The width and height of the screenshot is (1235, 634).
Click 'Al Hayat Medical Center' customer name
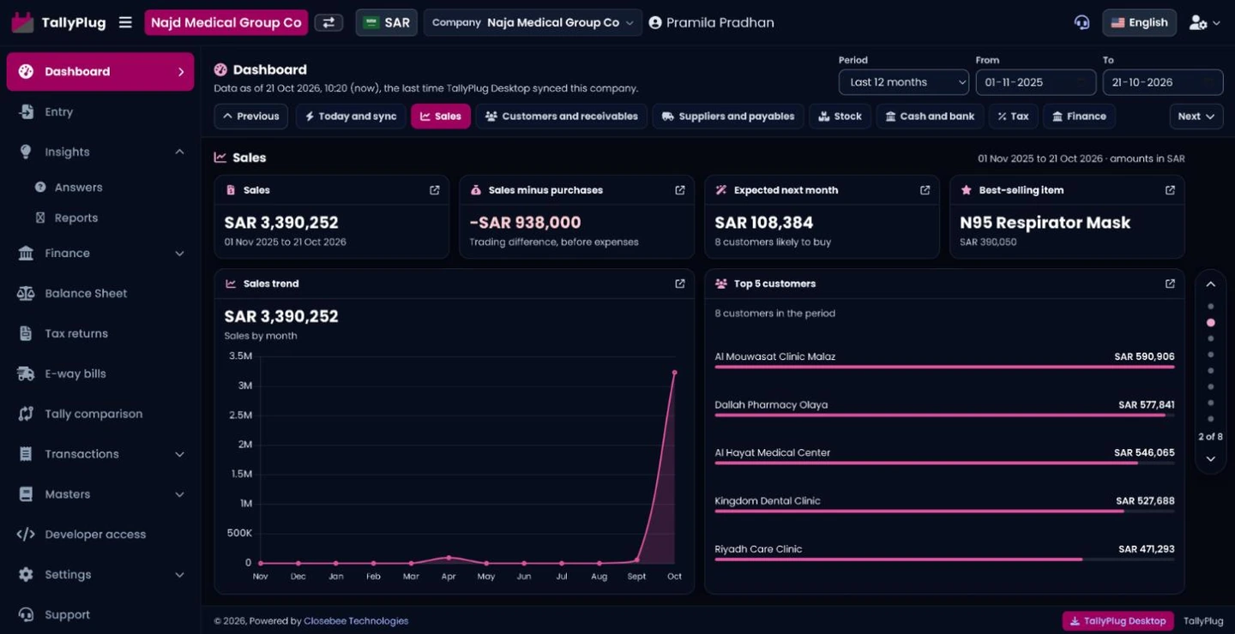772,452
